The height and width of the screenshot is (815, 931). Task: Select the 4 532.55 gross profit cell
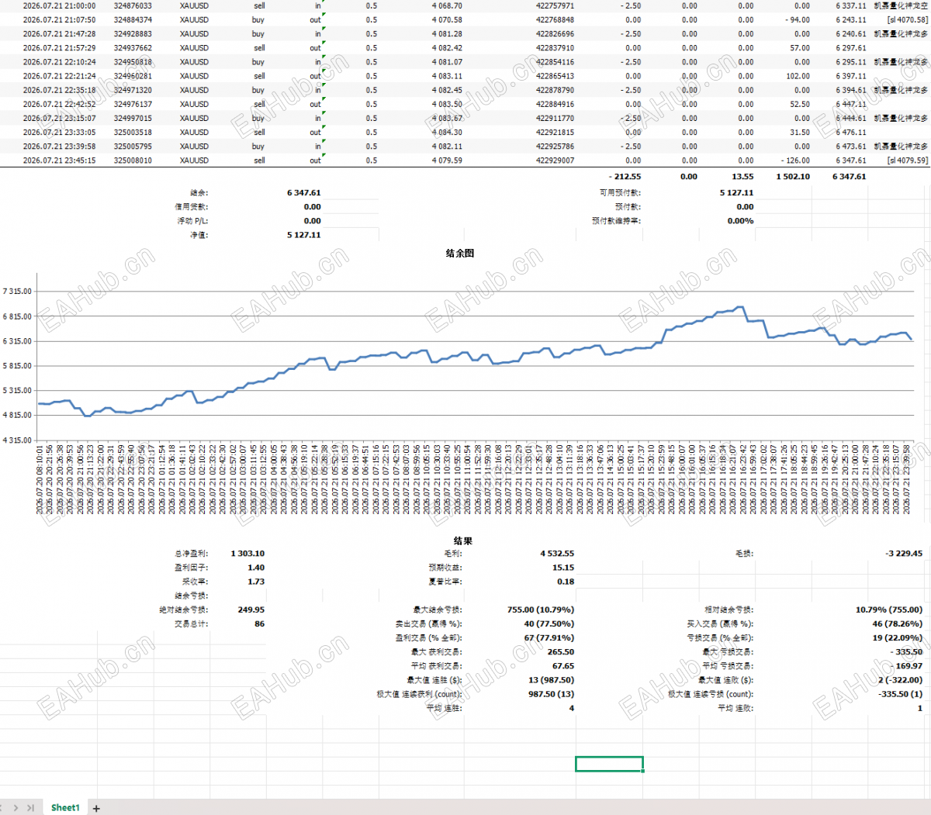[557, 554]
